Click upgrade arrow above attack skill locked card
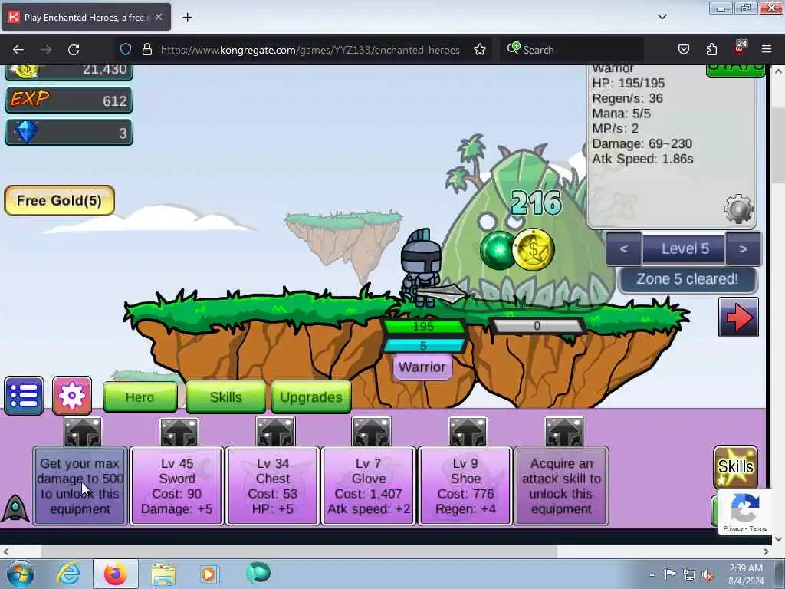Viewport: 785px width, 589px height. [564, 432]
